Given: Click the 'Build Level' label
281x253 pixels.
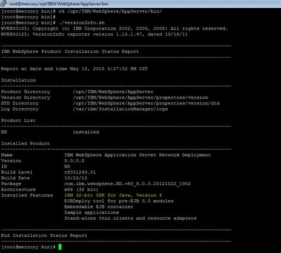Looking at the screenshot, I should pos(17,172).
